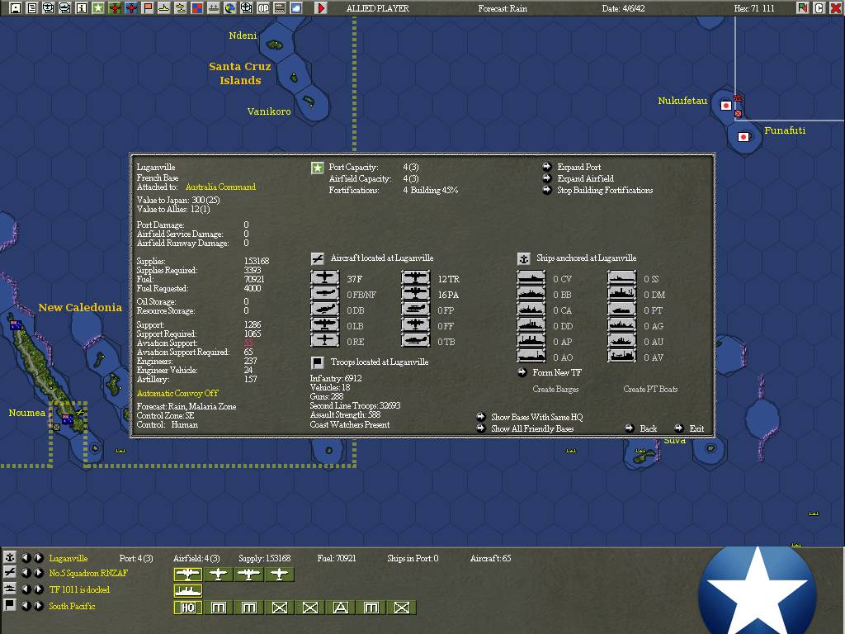The image size is (845, 634).
Task: Click the red and blue checkered toolbar icon
Action: pyautogui.click(x=197, y=8)
